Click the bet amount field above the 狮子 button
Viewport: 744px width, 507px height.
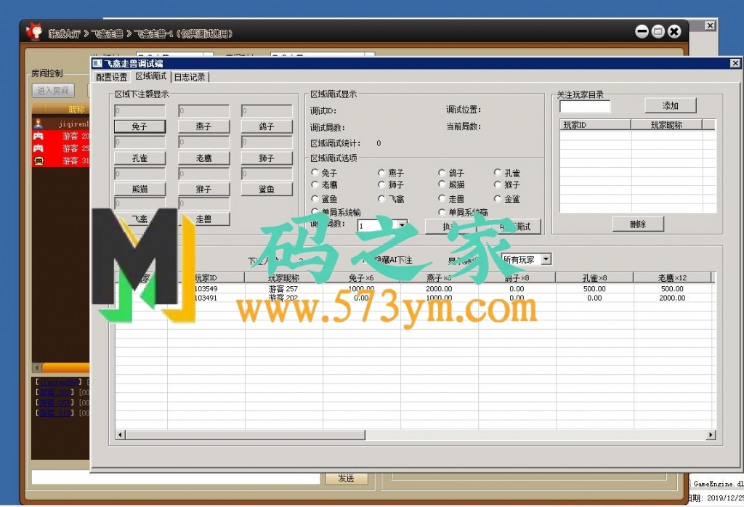pyautogui.click(x=267, y=142)
